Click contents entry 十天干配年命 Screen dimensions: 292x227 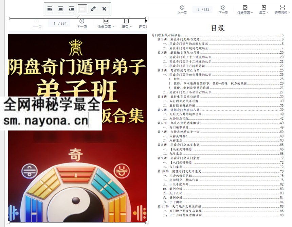coord(223,184)
